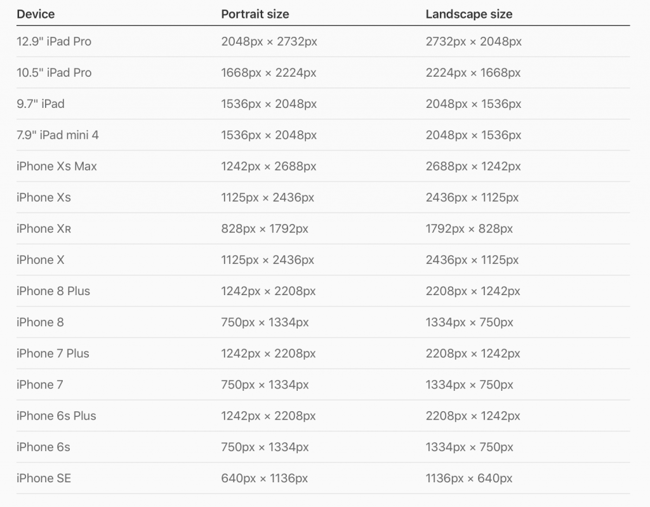
Task: Click the Portrait size column header
Action: 255,14
